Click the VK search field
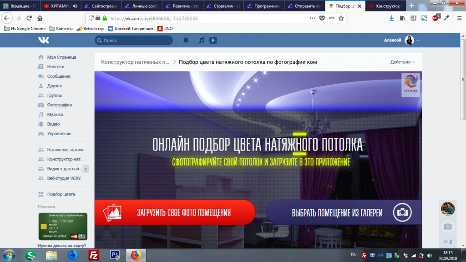The image size is (466, 262). click(134, 40)
